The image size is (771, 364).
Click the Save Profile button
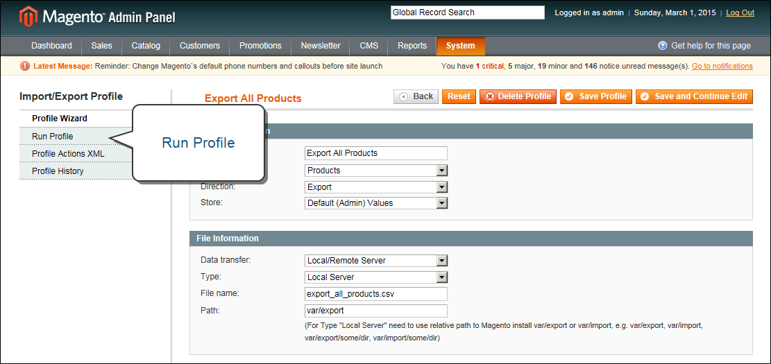[596, 96]
